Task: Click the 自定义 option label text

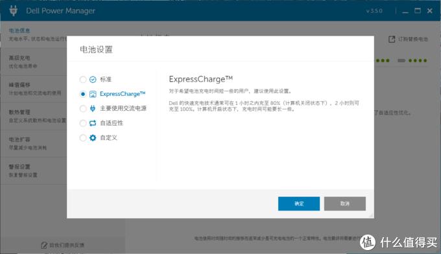Action: click(x=108, y=137)
